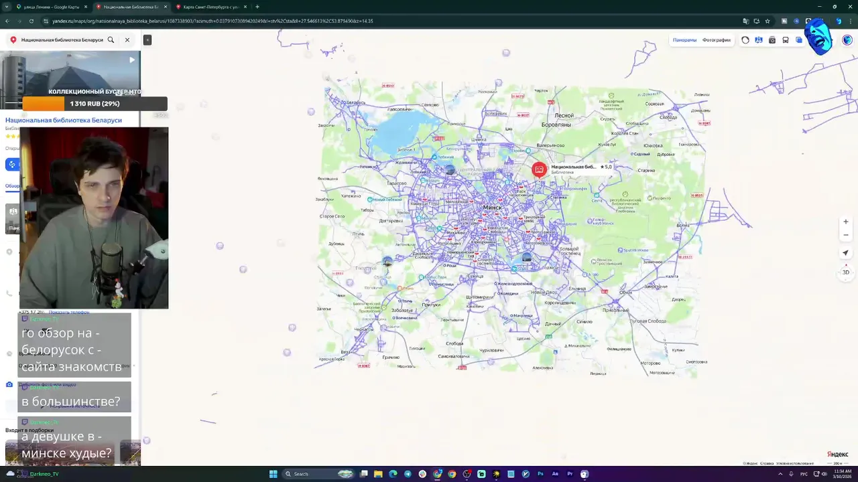Click the search field with 'Национальная библиотека Беларуси'

click(62, 39)
